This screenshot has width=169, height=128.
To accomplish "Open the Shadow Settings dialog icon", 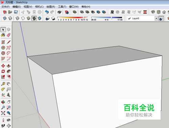I will 48,18.
